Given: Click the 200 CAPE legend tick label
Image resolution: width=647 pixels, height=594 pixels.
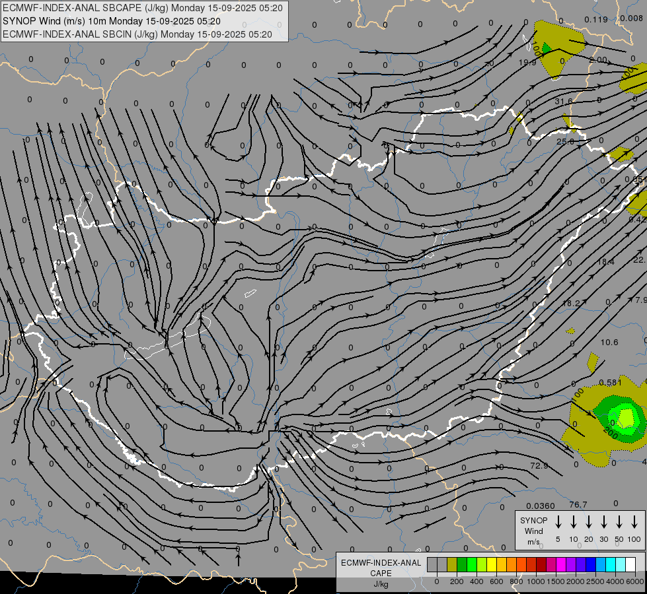Looking at the screenshot, I should pyautogui.click(x=457, y=581).
